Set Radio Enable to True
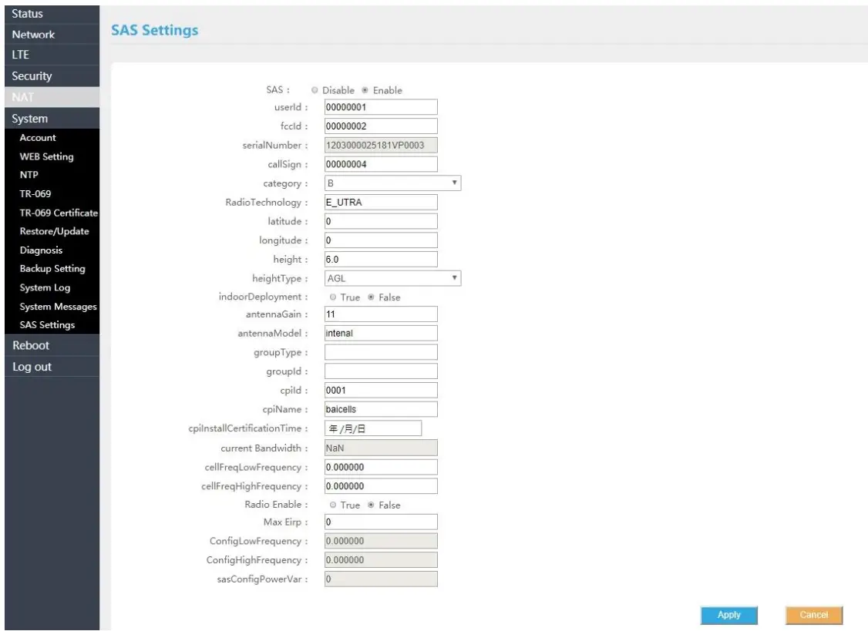Image resolution: width=868 pixels, height=631 pixels. (332, 505)
